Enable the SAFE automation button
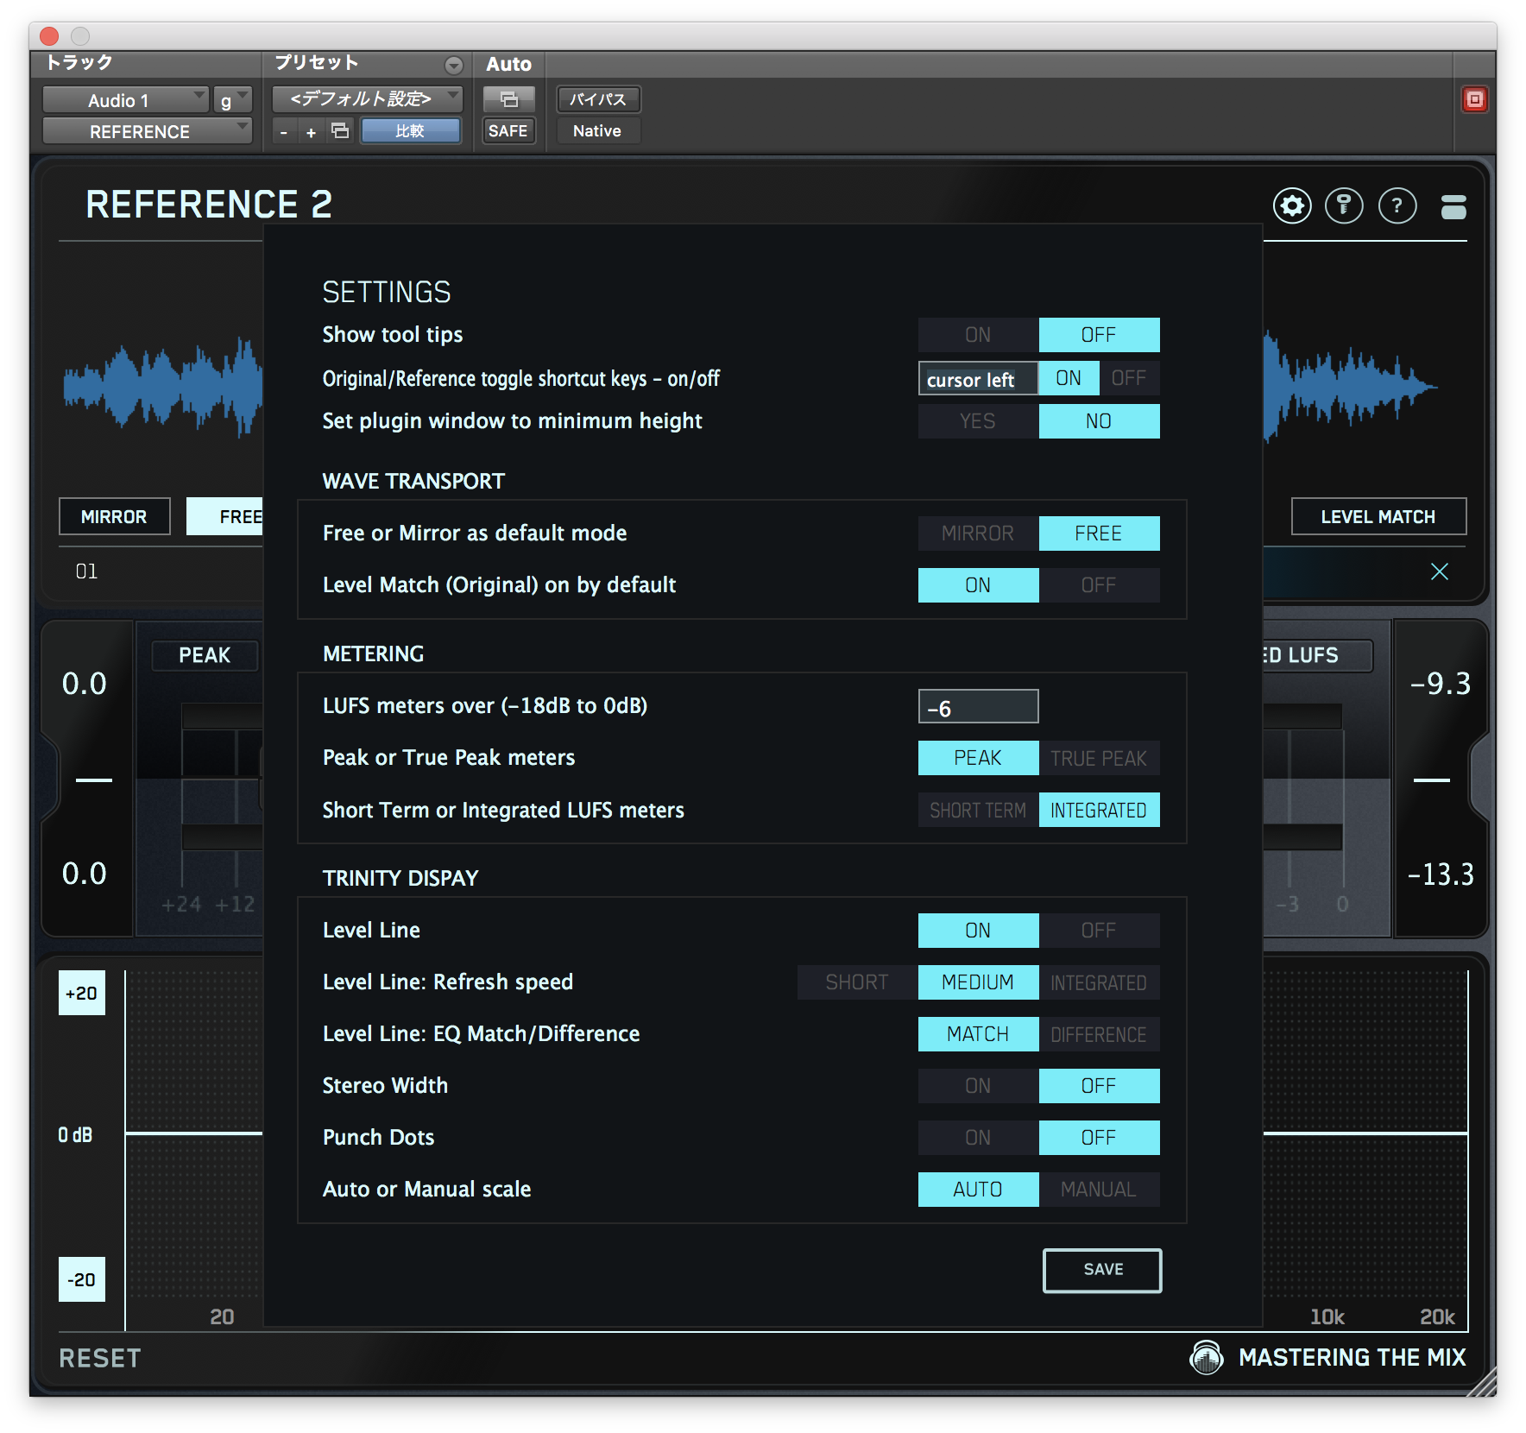The image size is (1526, 1433). click(508, 130)
